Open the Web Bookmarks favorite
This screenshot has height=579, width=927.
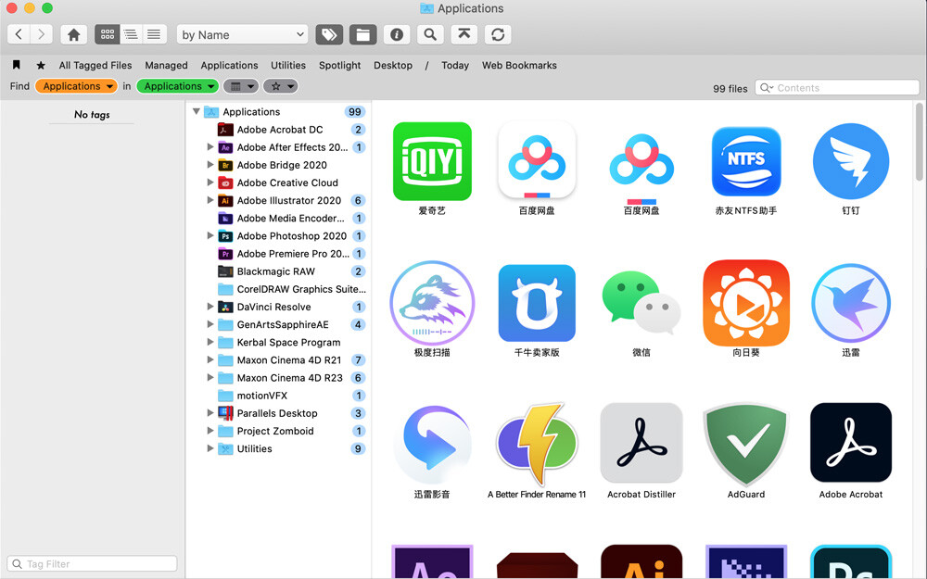point(519,65)
